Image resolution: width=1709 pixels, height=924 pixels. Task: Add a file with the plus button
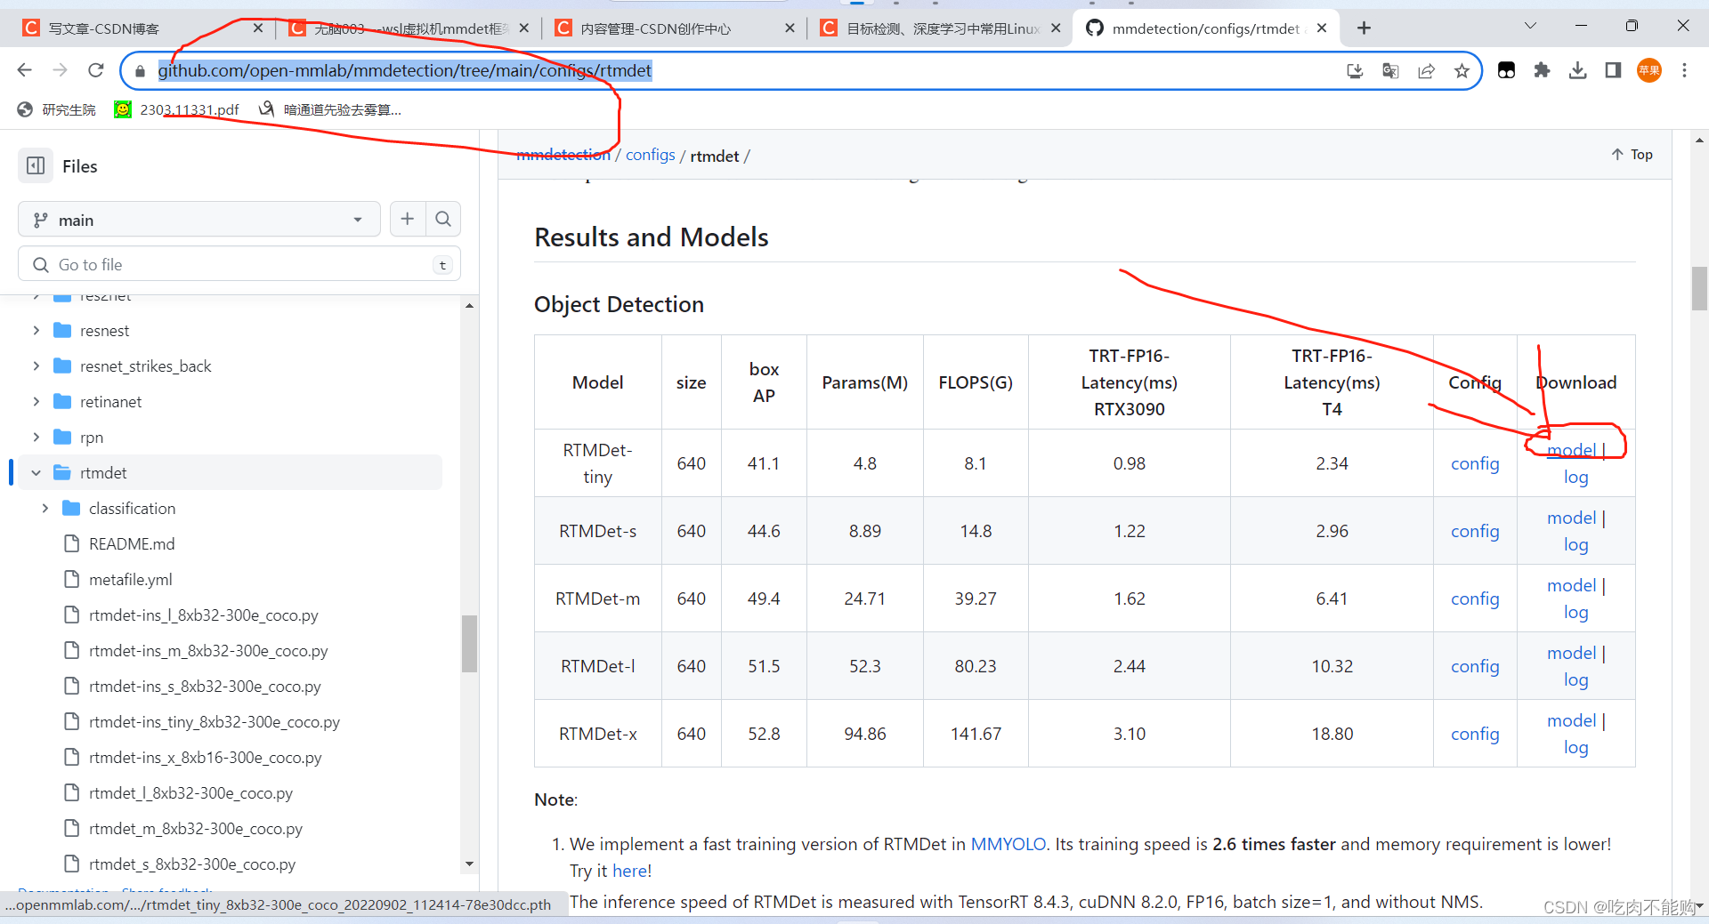[x=407, y=219]
